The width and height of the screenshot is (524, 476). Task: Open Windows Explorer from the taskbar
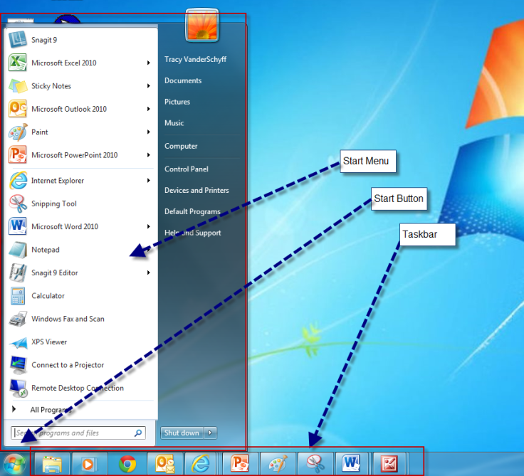[52, 464]
